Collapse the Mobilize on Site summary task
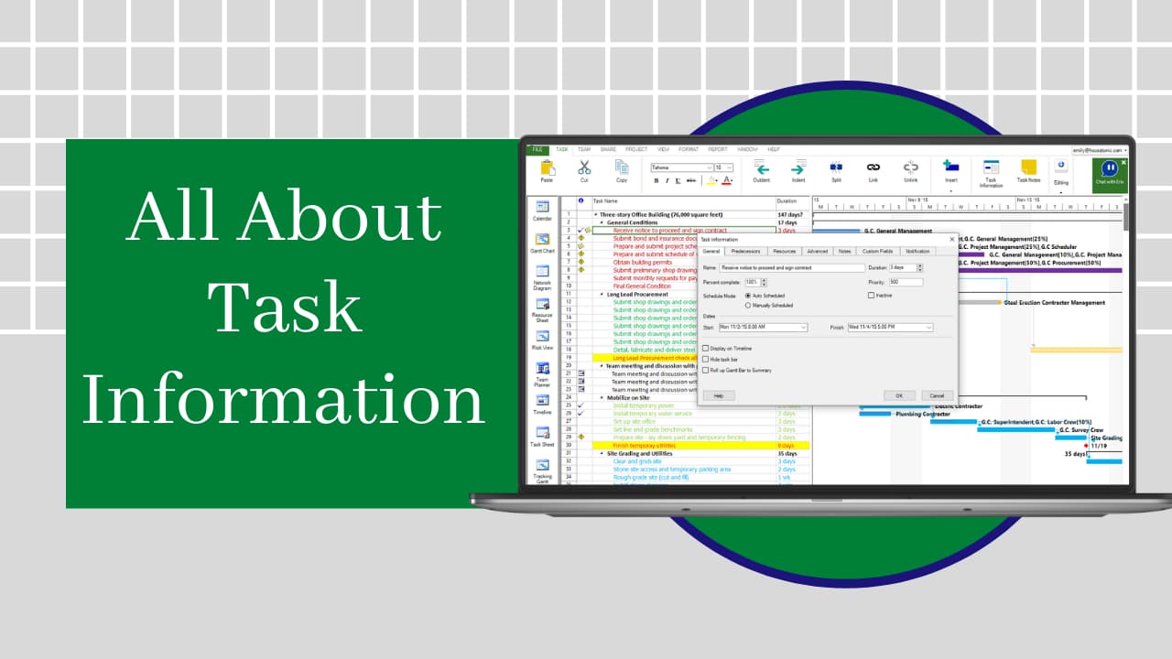 click(602, 397)
